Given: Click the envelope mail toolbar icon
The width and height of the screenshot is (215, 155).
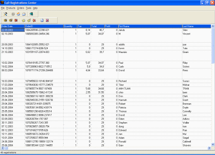Looking at the screenshot, I should tap(24, 14).
